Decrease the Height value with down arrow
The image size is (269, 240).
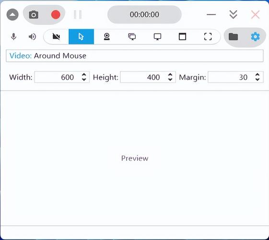[170, 79]
